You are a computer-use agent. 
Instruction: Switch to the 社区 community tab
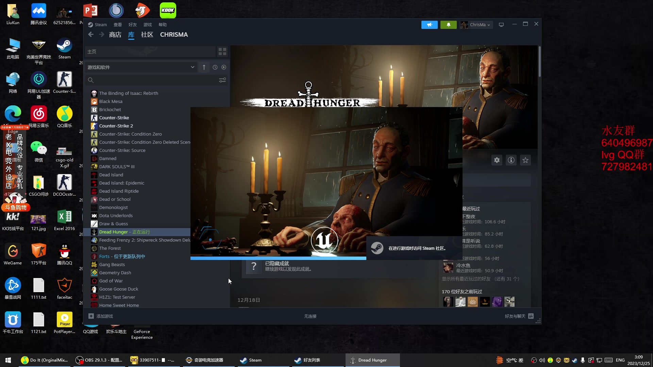coord(147,35)
